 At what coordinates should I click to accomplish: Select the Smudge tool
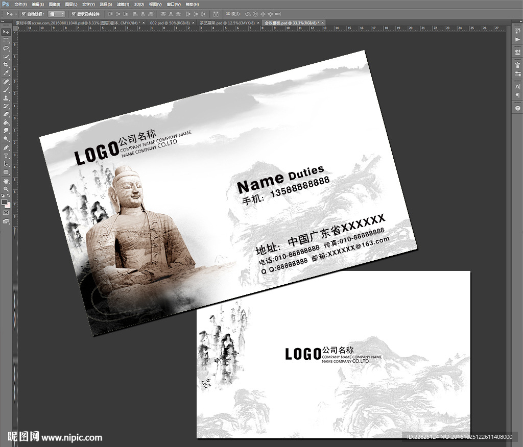point(6,131)
